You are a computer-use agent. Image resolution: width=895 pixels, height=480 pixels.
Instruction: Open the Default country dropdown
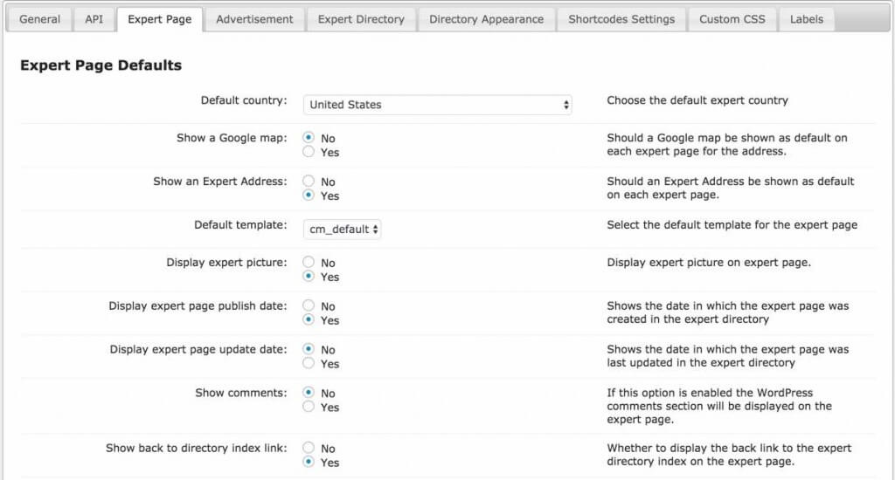coord(437,105)
